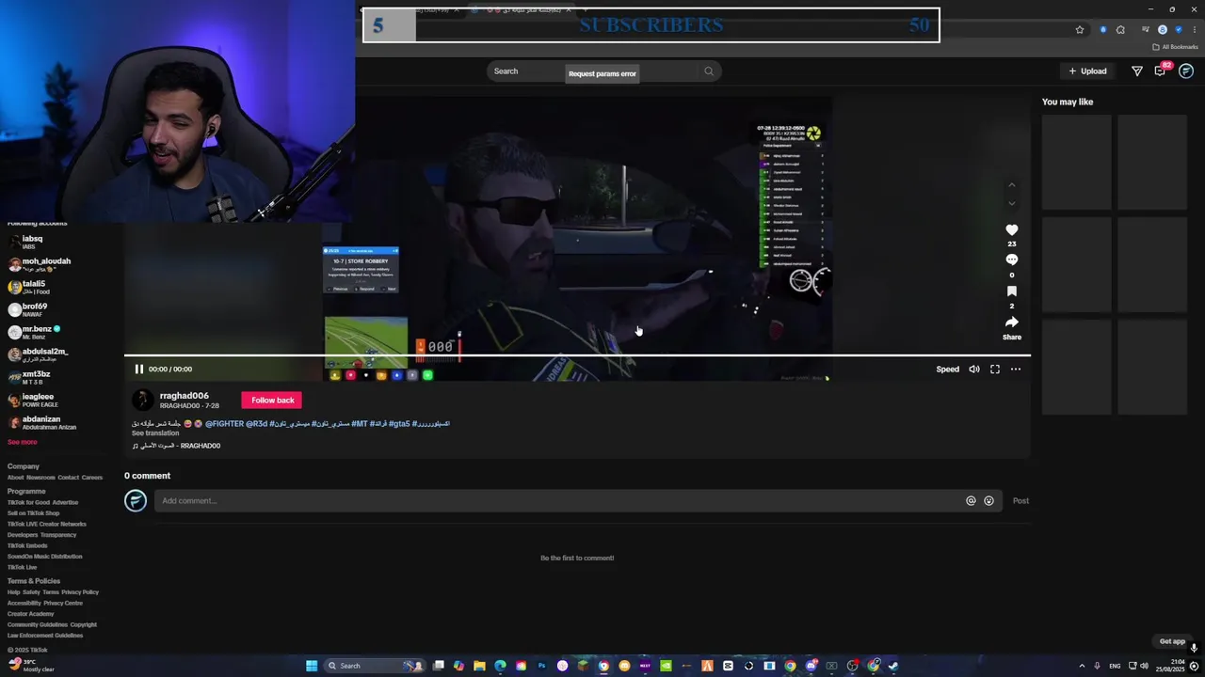Open abdanizan following account

pos(41,422)
